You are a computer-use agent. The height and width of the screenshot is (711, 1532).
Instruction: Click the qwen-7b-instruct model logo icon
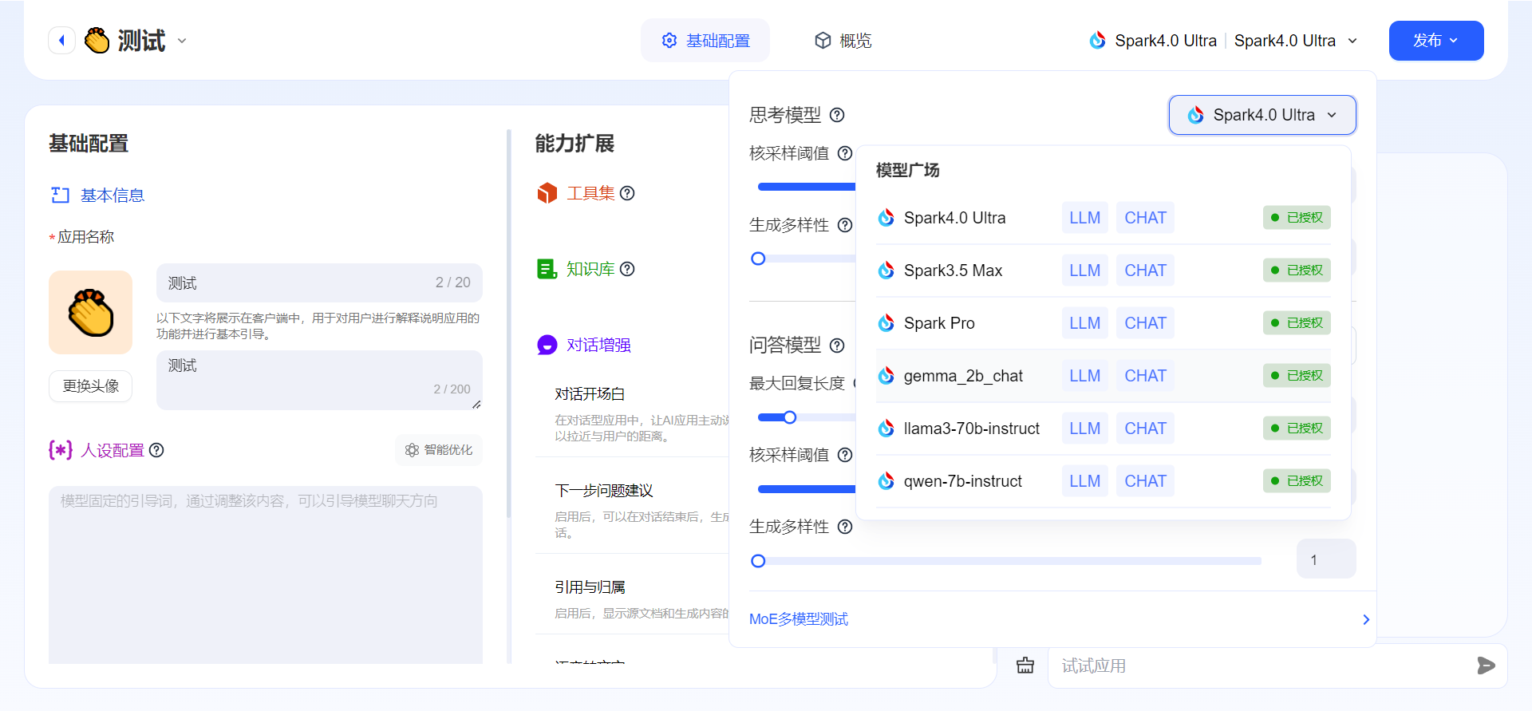(x=886, y=481)
